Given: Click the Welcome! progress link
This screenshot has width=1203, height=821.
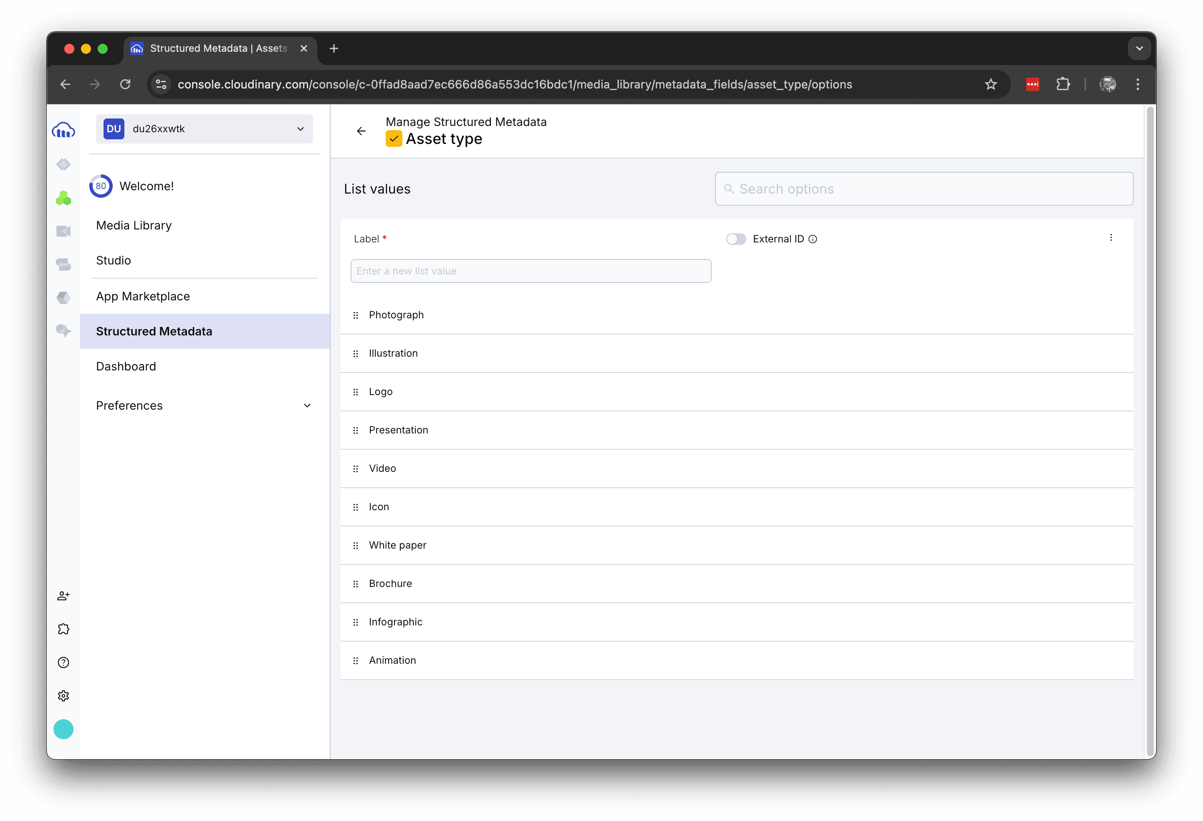Looking at the screenshot, I should click(x=146, y=186).
